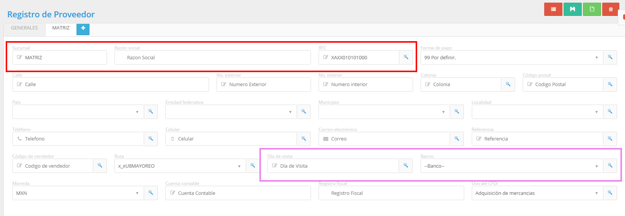Click the wand icon beside the RFC field
The height and width of the screenshot is (216, 625).
tap(406, 57)
